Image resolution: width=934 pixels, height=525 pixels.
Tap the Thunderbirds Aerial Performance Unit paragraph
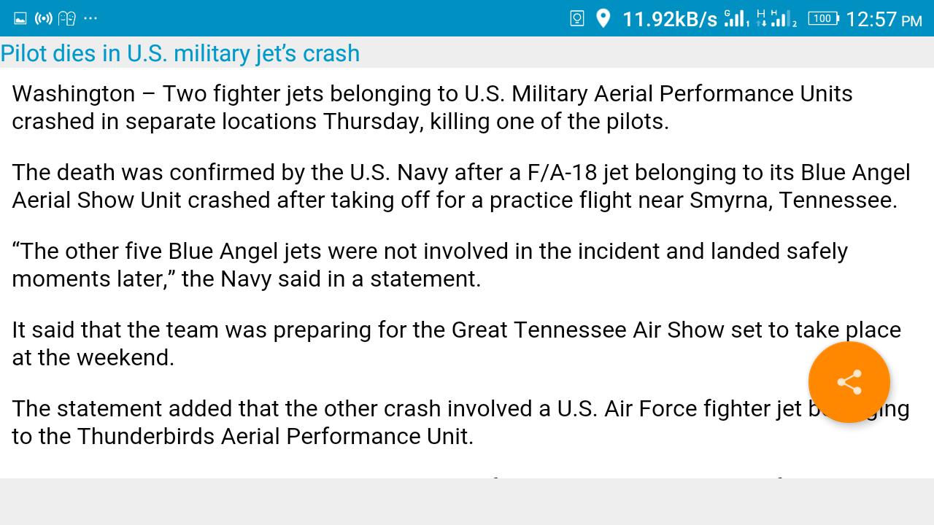(460, 422)
